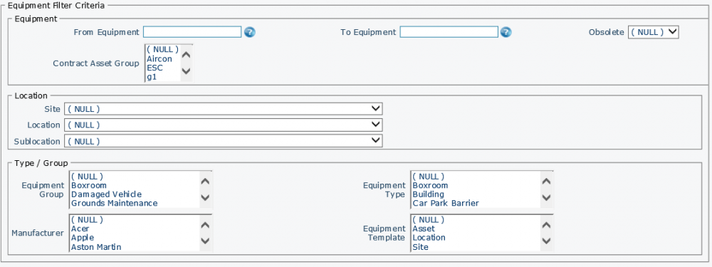
Task: Open the Site dropdown
Action: (223, 109)
